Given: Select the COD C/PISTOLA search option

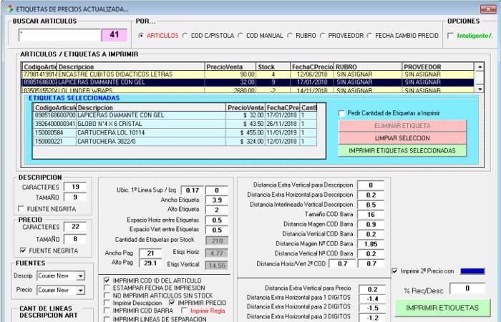Looking at the screenshot, I should point(185,35).
